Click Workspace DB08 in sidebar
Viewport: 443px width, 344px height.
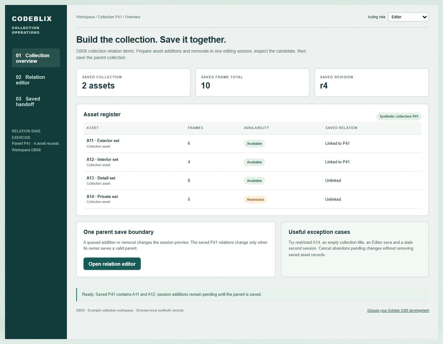point(26,150)
